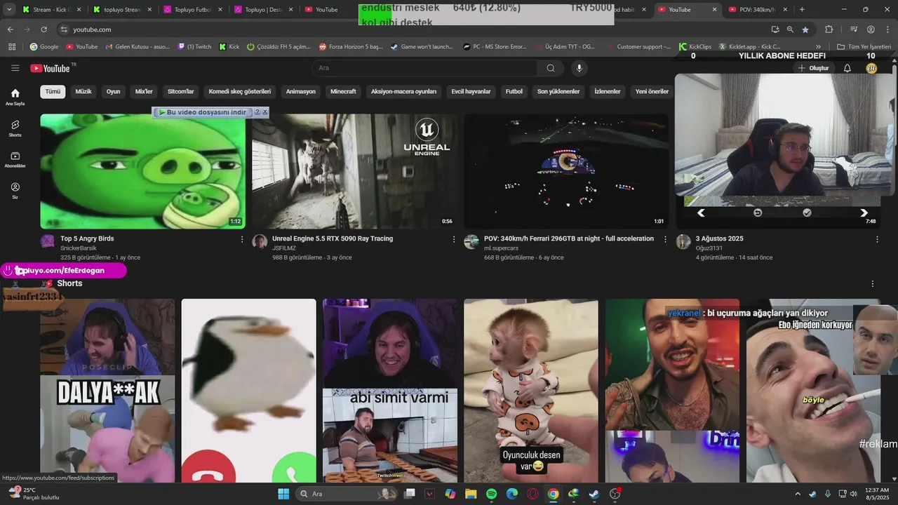Open the Ferrari night drive thumbnail
Image resolution: width=898 pixels, height=505 pixels.
[565, 171]
